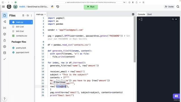Open the Packages cube icon
181x102 pixels.
[x=5, y=34]
